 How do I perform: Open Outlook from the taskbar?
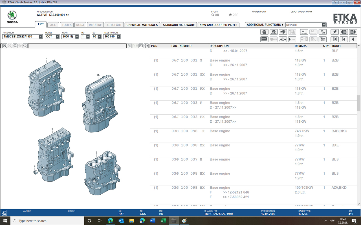(121, 221)
